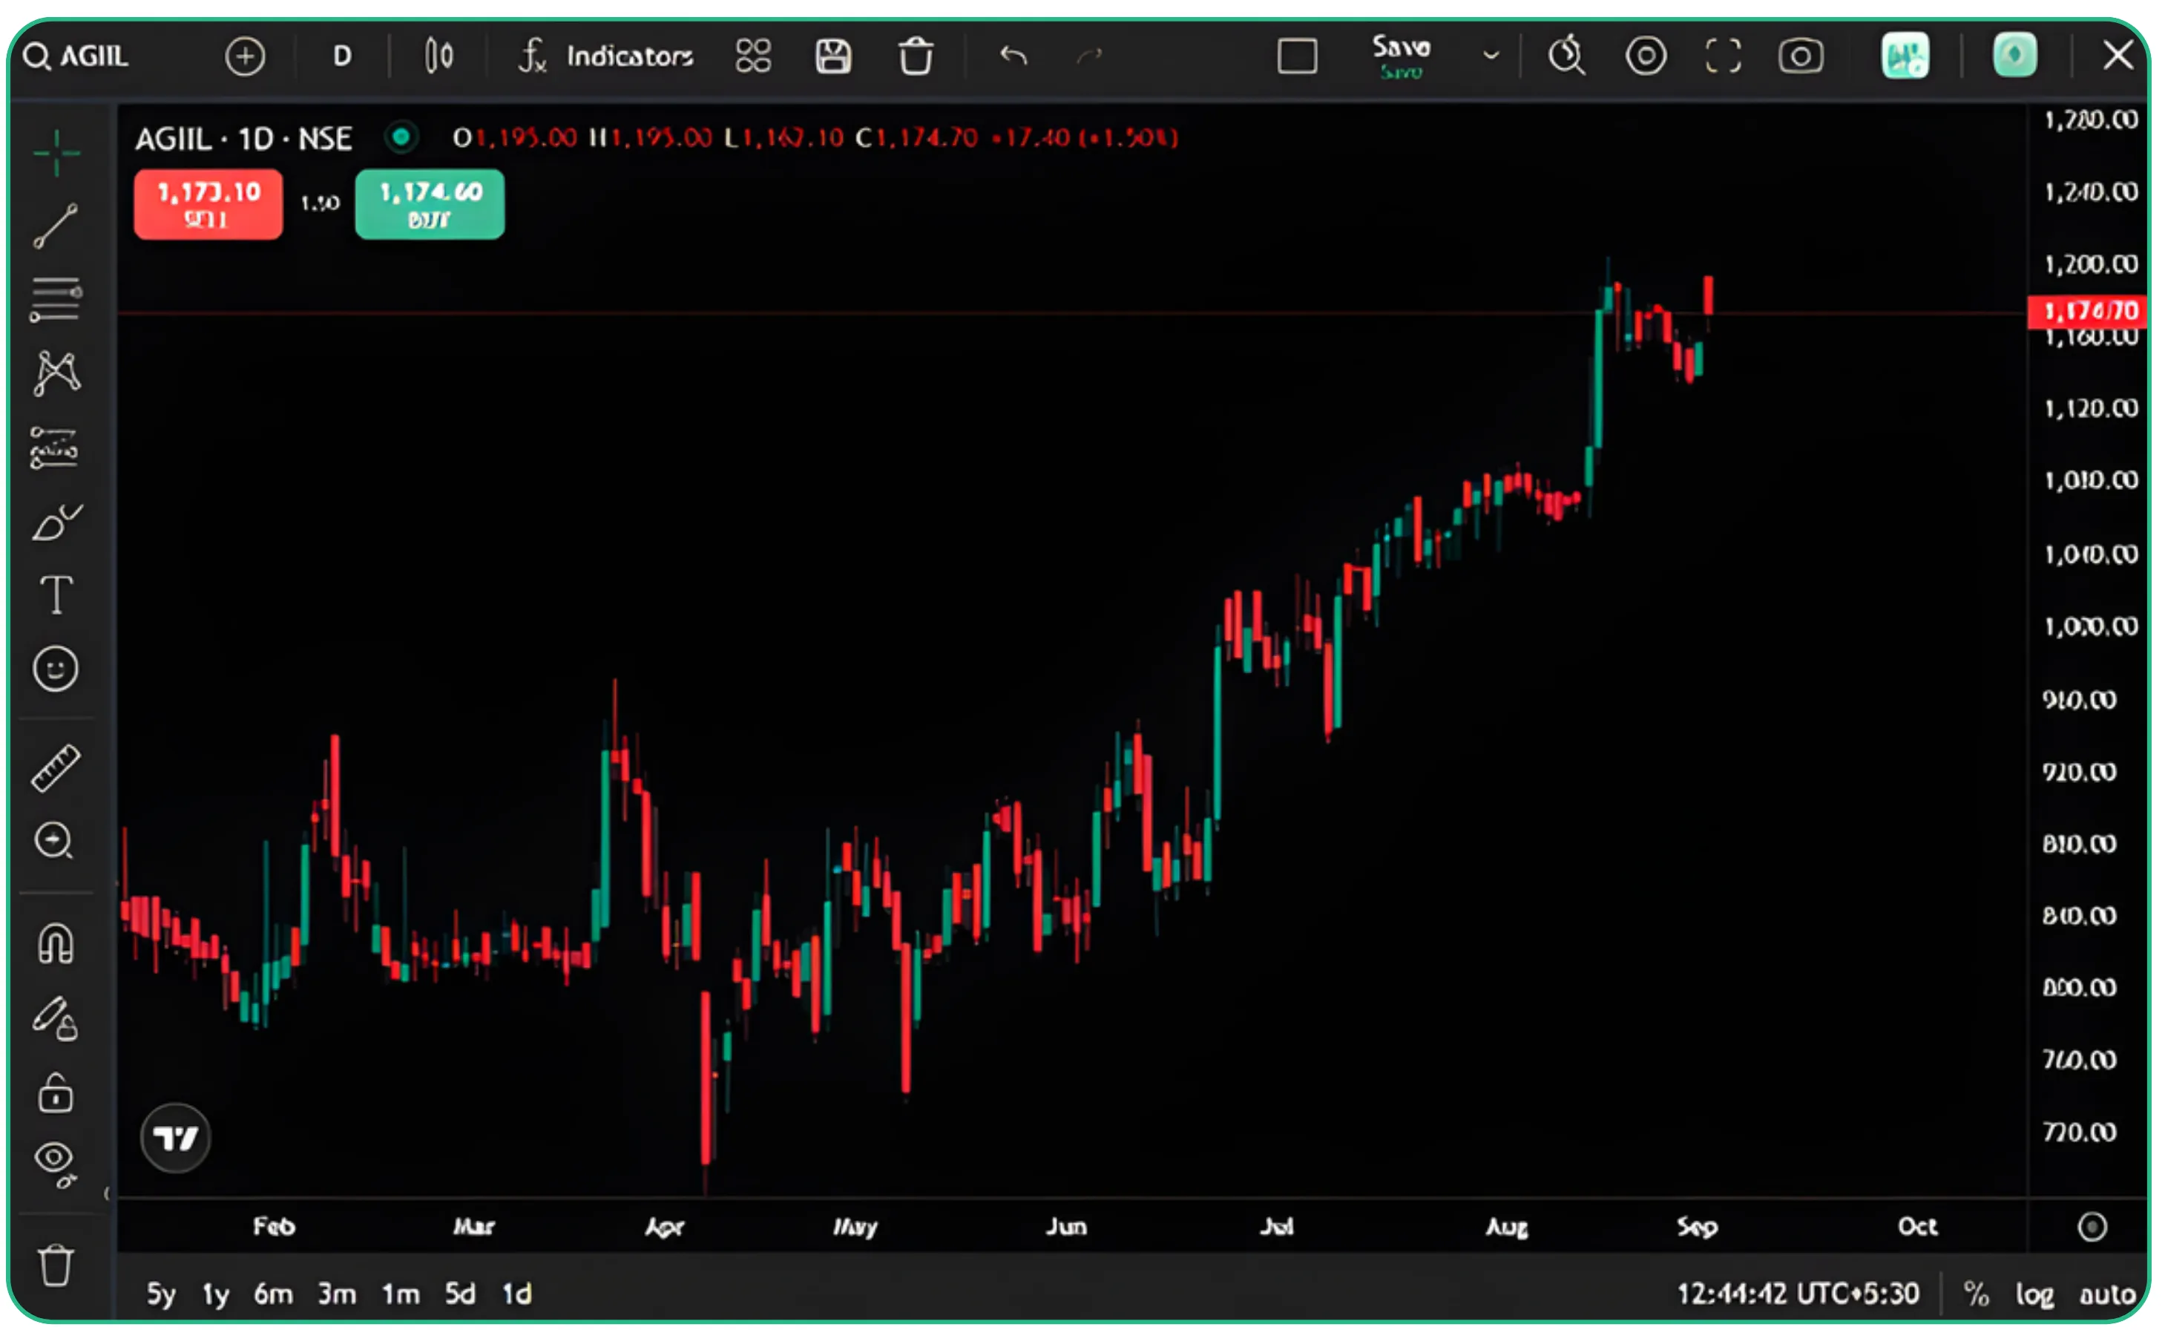Switch the price scale to log
The height and width of the screenshot is (1330, 2165).
2034,1294
